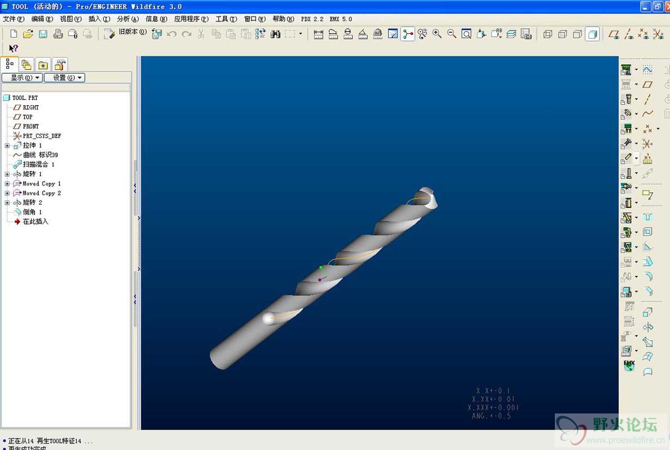Zoom out using the magnifier minus icon
This screenshot has width=670, height=450.
click(452, 34)
